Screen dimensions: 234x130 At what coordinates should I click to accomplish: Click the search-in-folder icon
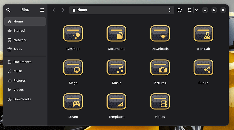[180, 10]
